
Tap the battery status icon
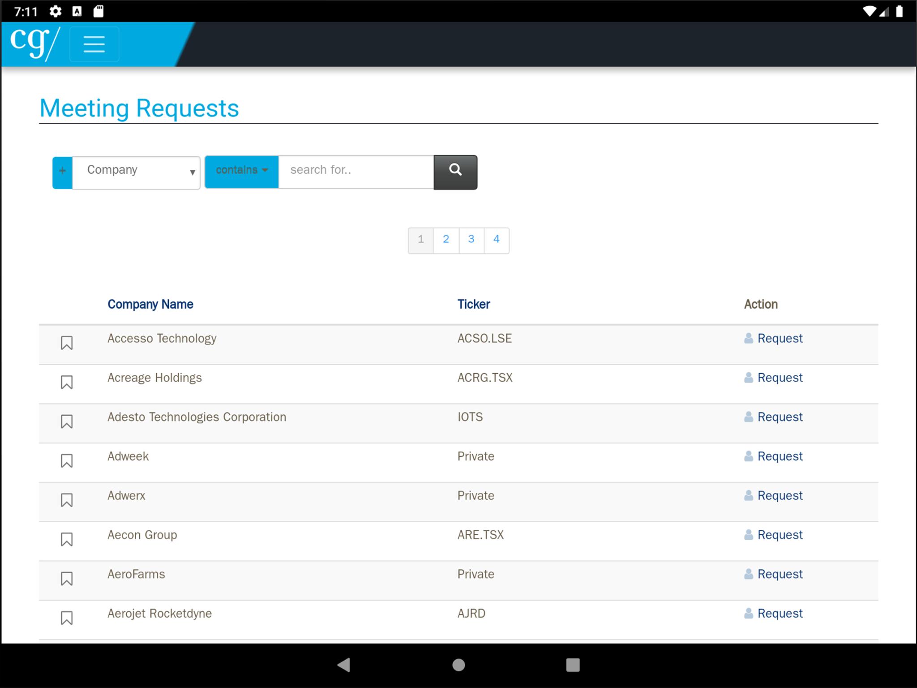(899, 11)
